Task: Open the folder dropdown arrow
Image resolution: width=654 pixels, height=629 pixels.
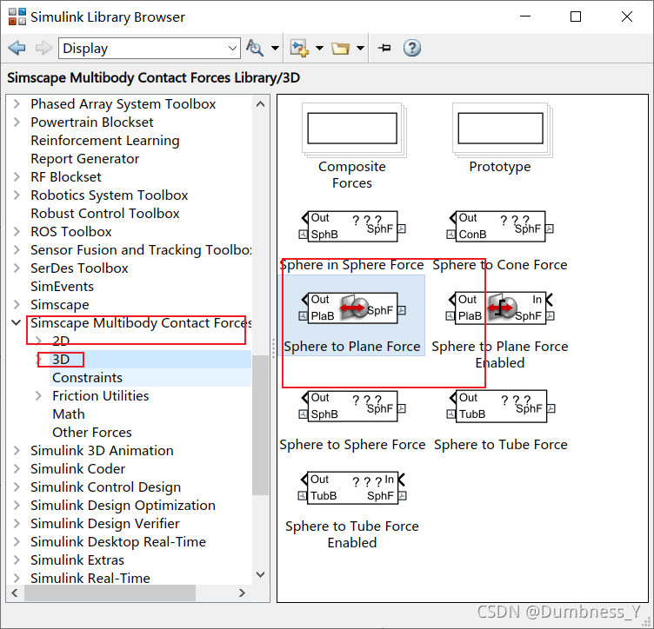Action: (x=360, y=49)
